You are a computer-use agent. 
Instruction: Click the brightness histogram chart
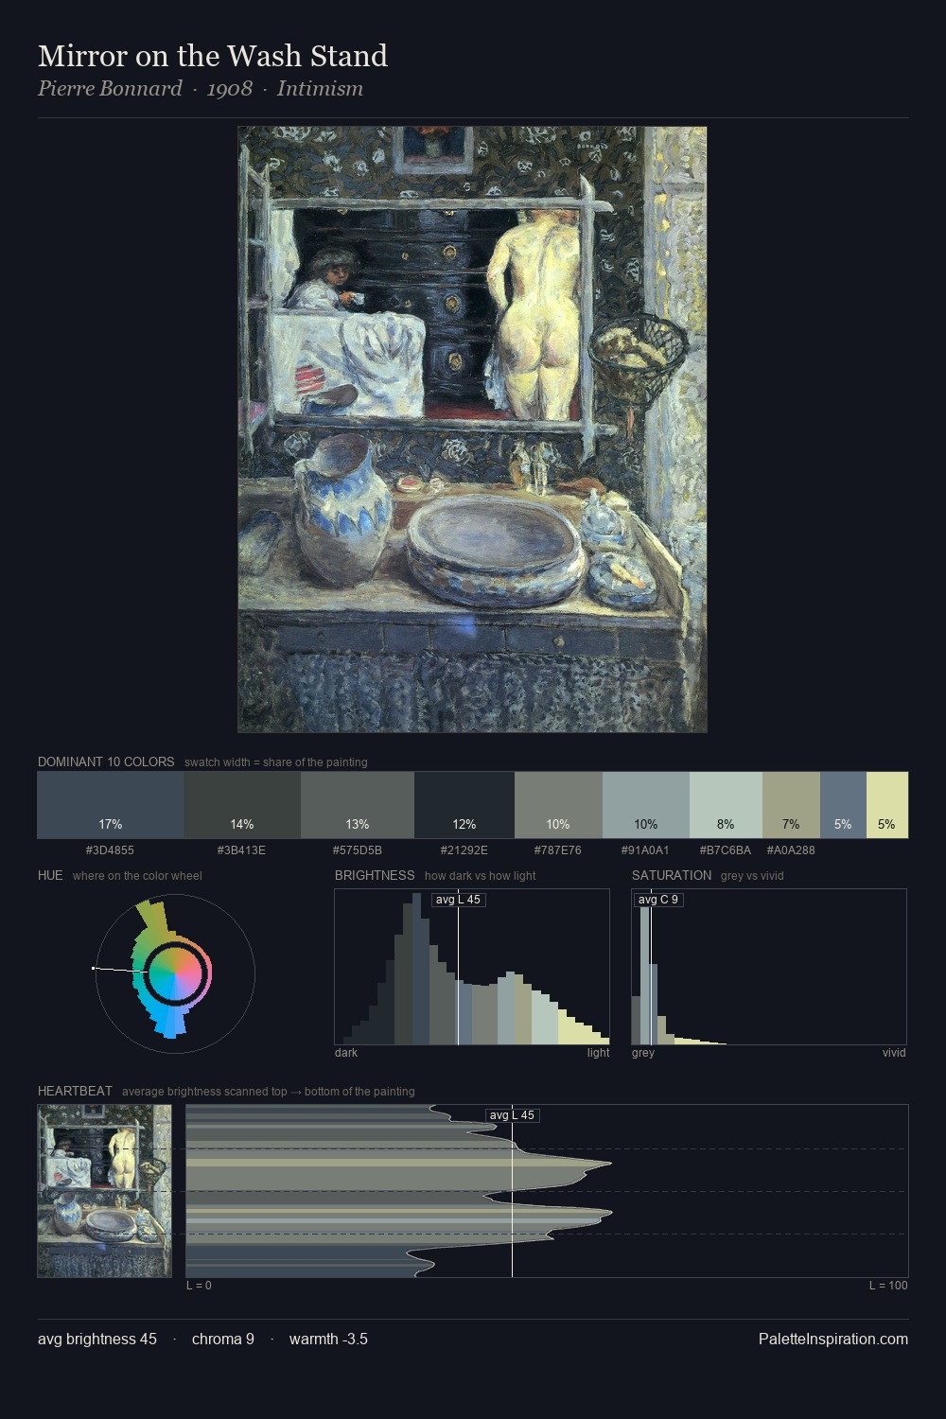click(x=472, y=967)
